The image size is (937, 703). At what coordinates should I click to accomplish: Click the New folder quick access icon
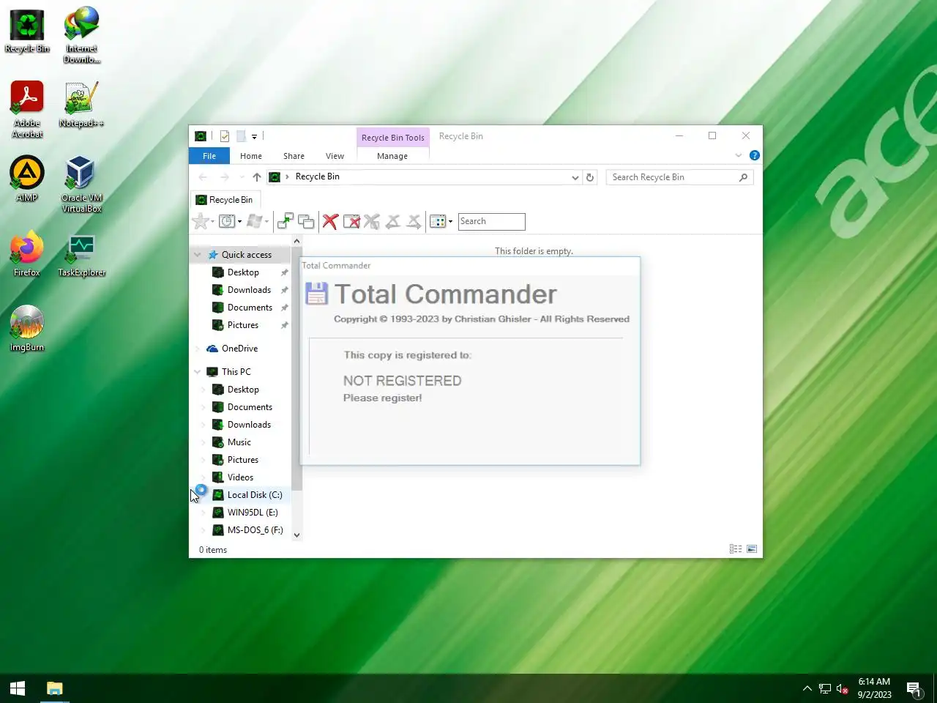[240, 136]
